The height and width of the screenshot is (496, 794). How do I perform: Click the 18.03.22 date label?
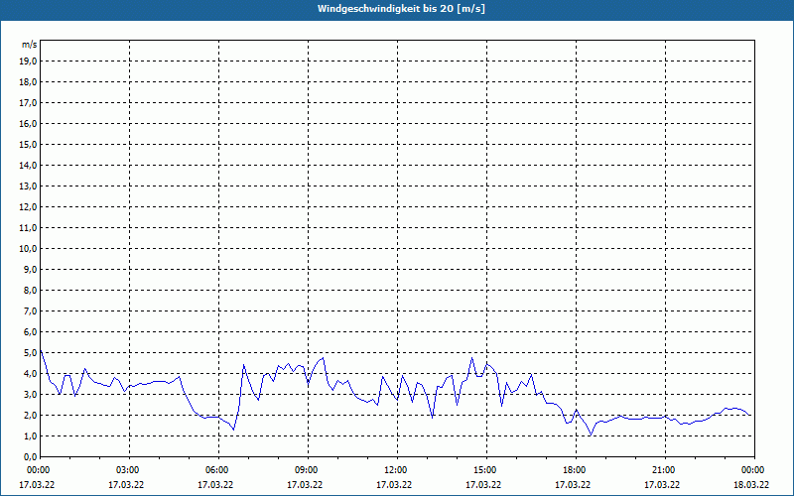[750, 485]
